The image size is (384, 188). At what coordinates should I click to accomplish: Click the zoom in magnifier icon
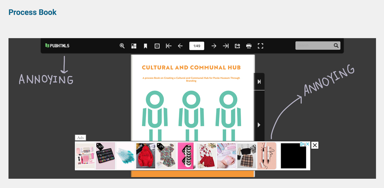tap(122, 46)
